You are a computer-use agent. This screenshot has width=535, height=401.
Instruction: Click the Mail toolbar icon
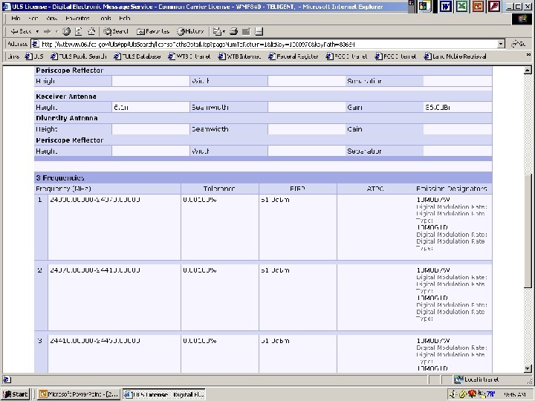[x=218, y=31]
